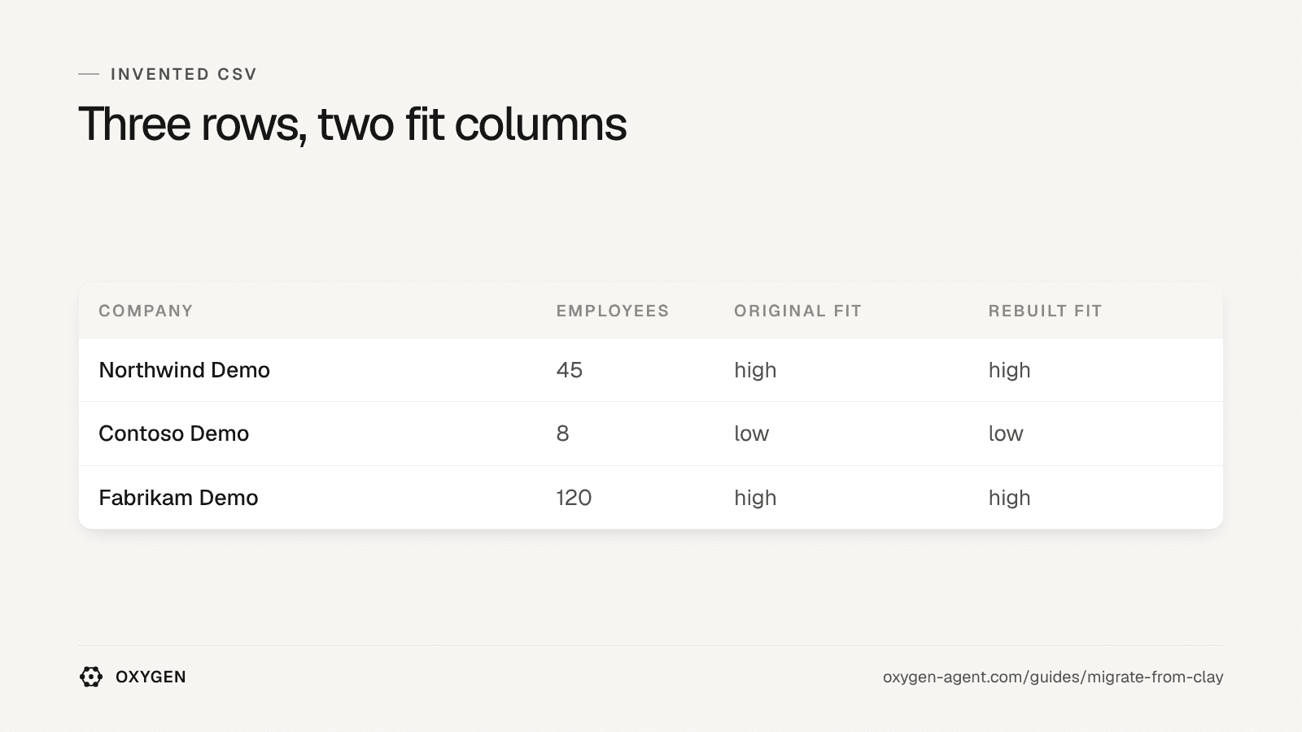Click Contoso's original fit value low
Image resolution: width=1302 pixels, height=732 pixels.
(x=751, y=434)
